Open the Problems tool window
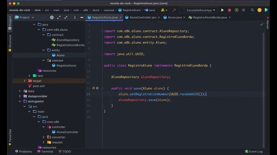The height and width of the screenshot is (155, 277). (23, 151)
